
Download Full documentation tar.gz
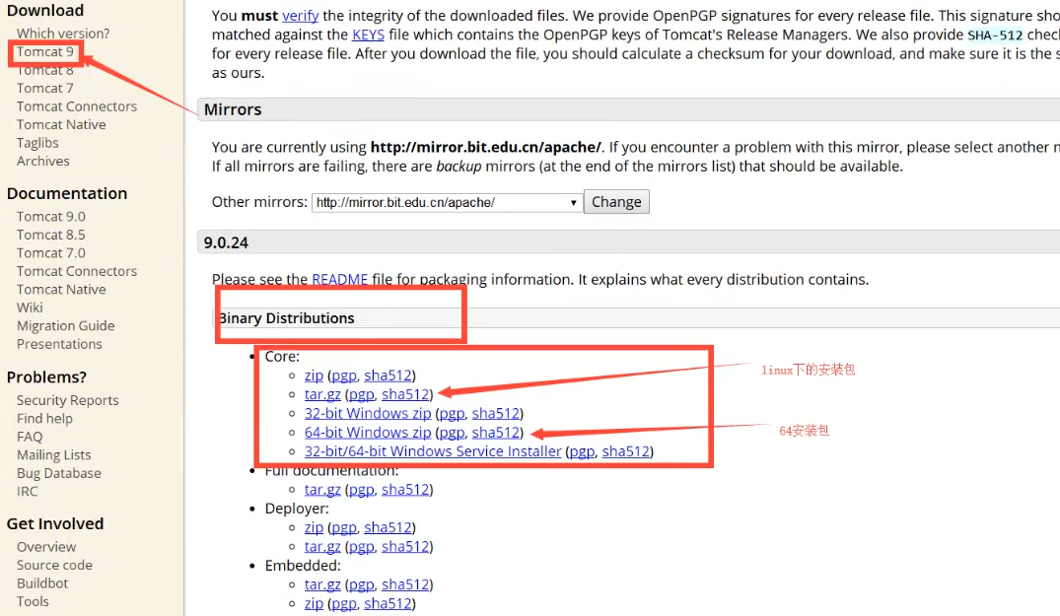(322, 490)
